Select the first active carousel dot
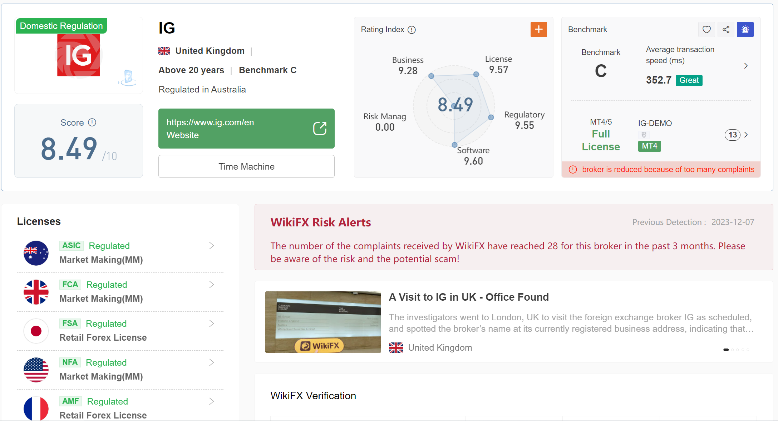Screen dimensions: 778x421 coord(726,350)
